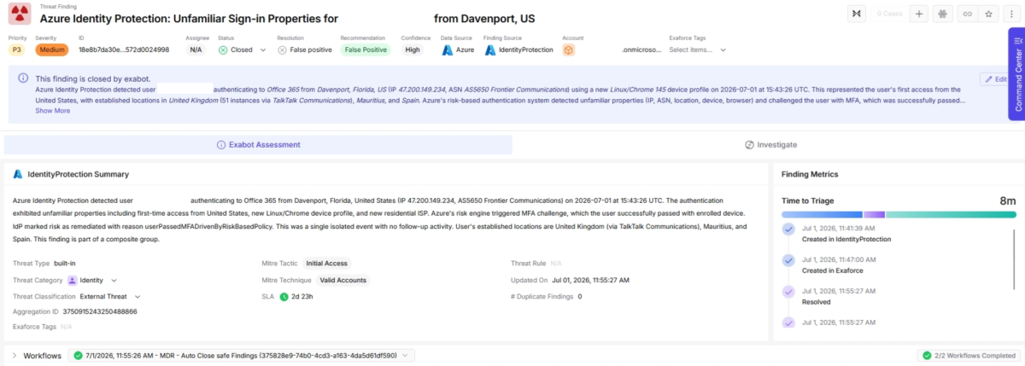Click the finding ID 18e8b7da30e...572d0024998

coord(124,50)
